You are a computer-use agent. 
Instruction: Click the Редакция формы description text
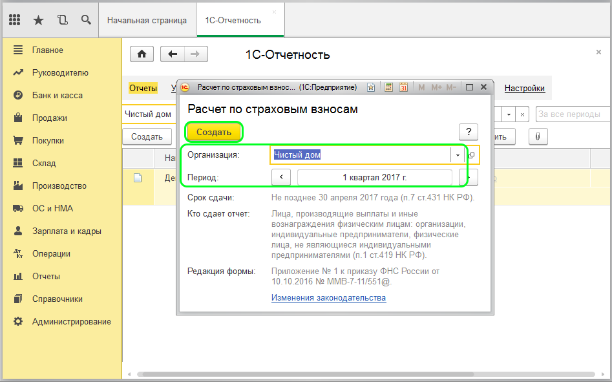(x=355, y=276)
